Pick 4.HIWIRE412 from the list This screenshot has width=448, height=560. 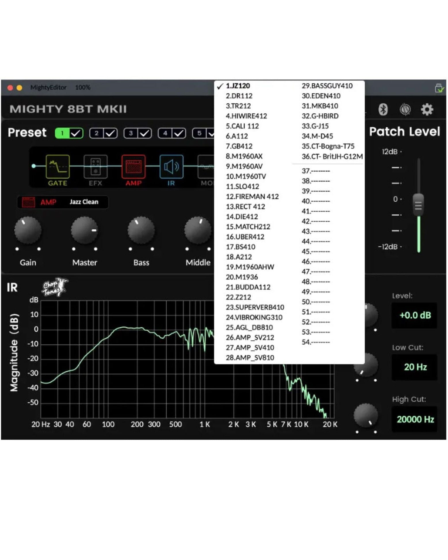(246, 116)
